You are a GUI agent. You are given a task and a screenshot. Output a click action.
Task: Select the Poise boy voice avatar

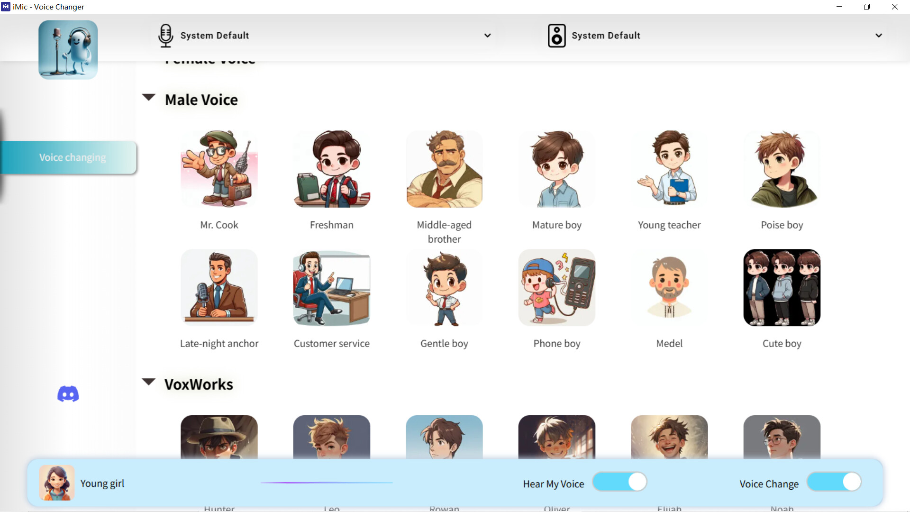tap(782, 169)
